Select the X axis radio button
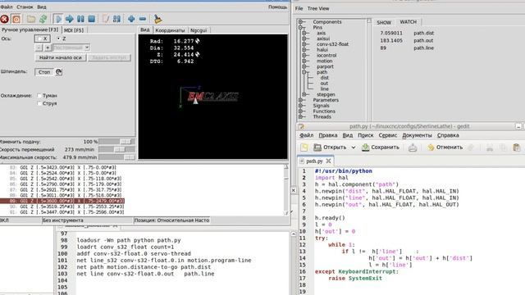This screenshot has width=525, height=295. click(39, 39)
